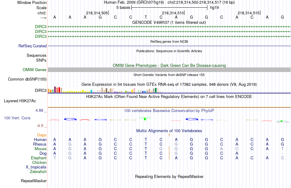Click the -4.5 PhyloP lower limit value
Screen dimensions: 291x188
(40, 126)
